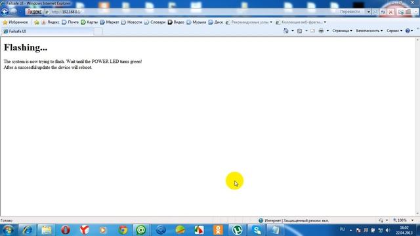Click the vertical scrollbar of the page
Viewport: 420px width, 236px height.
(417, 127)
